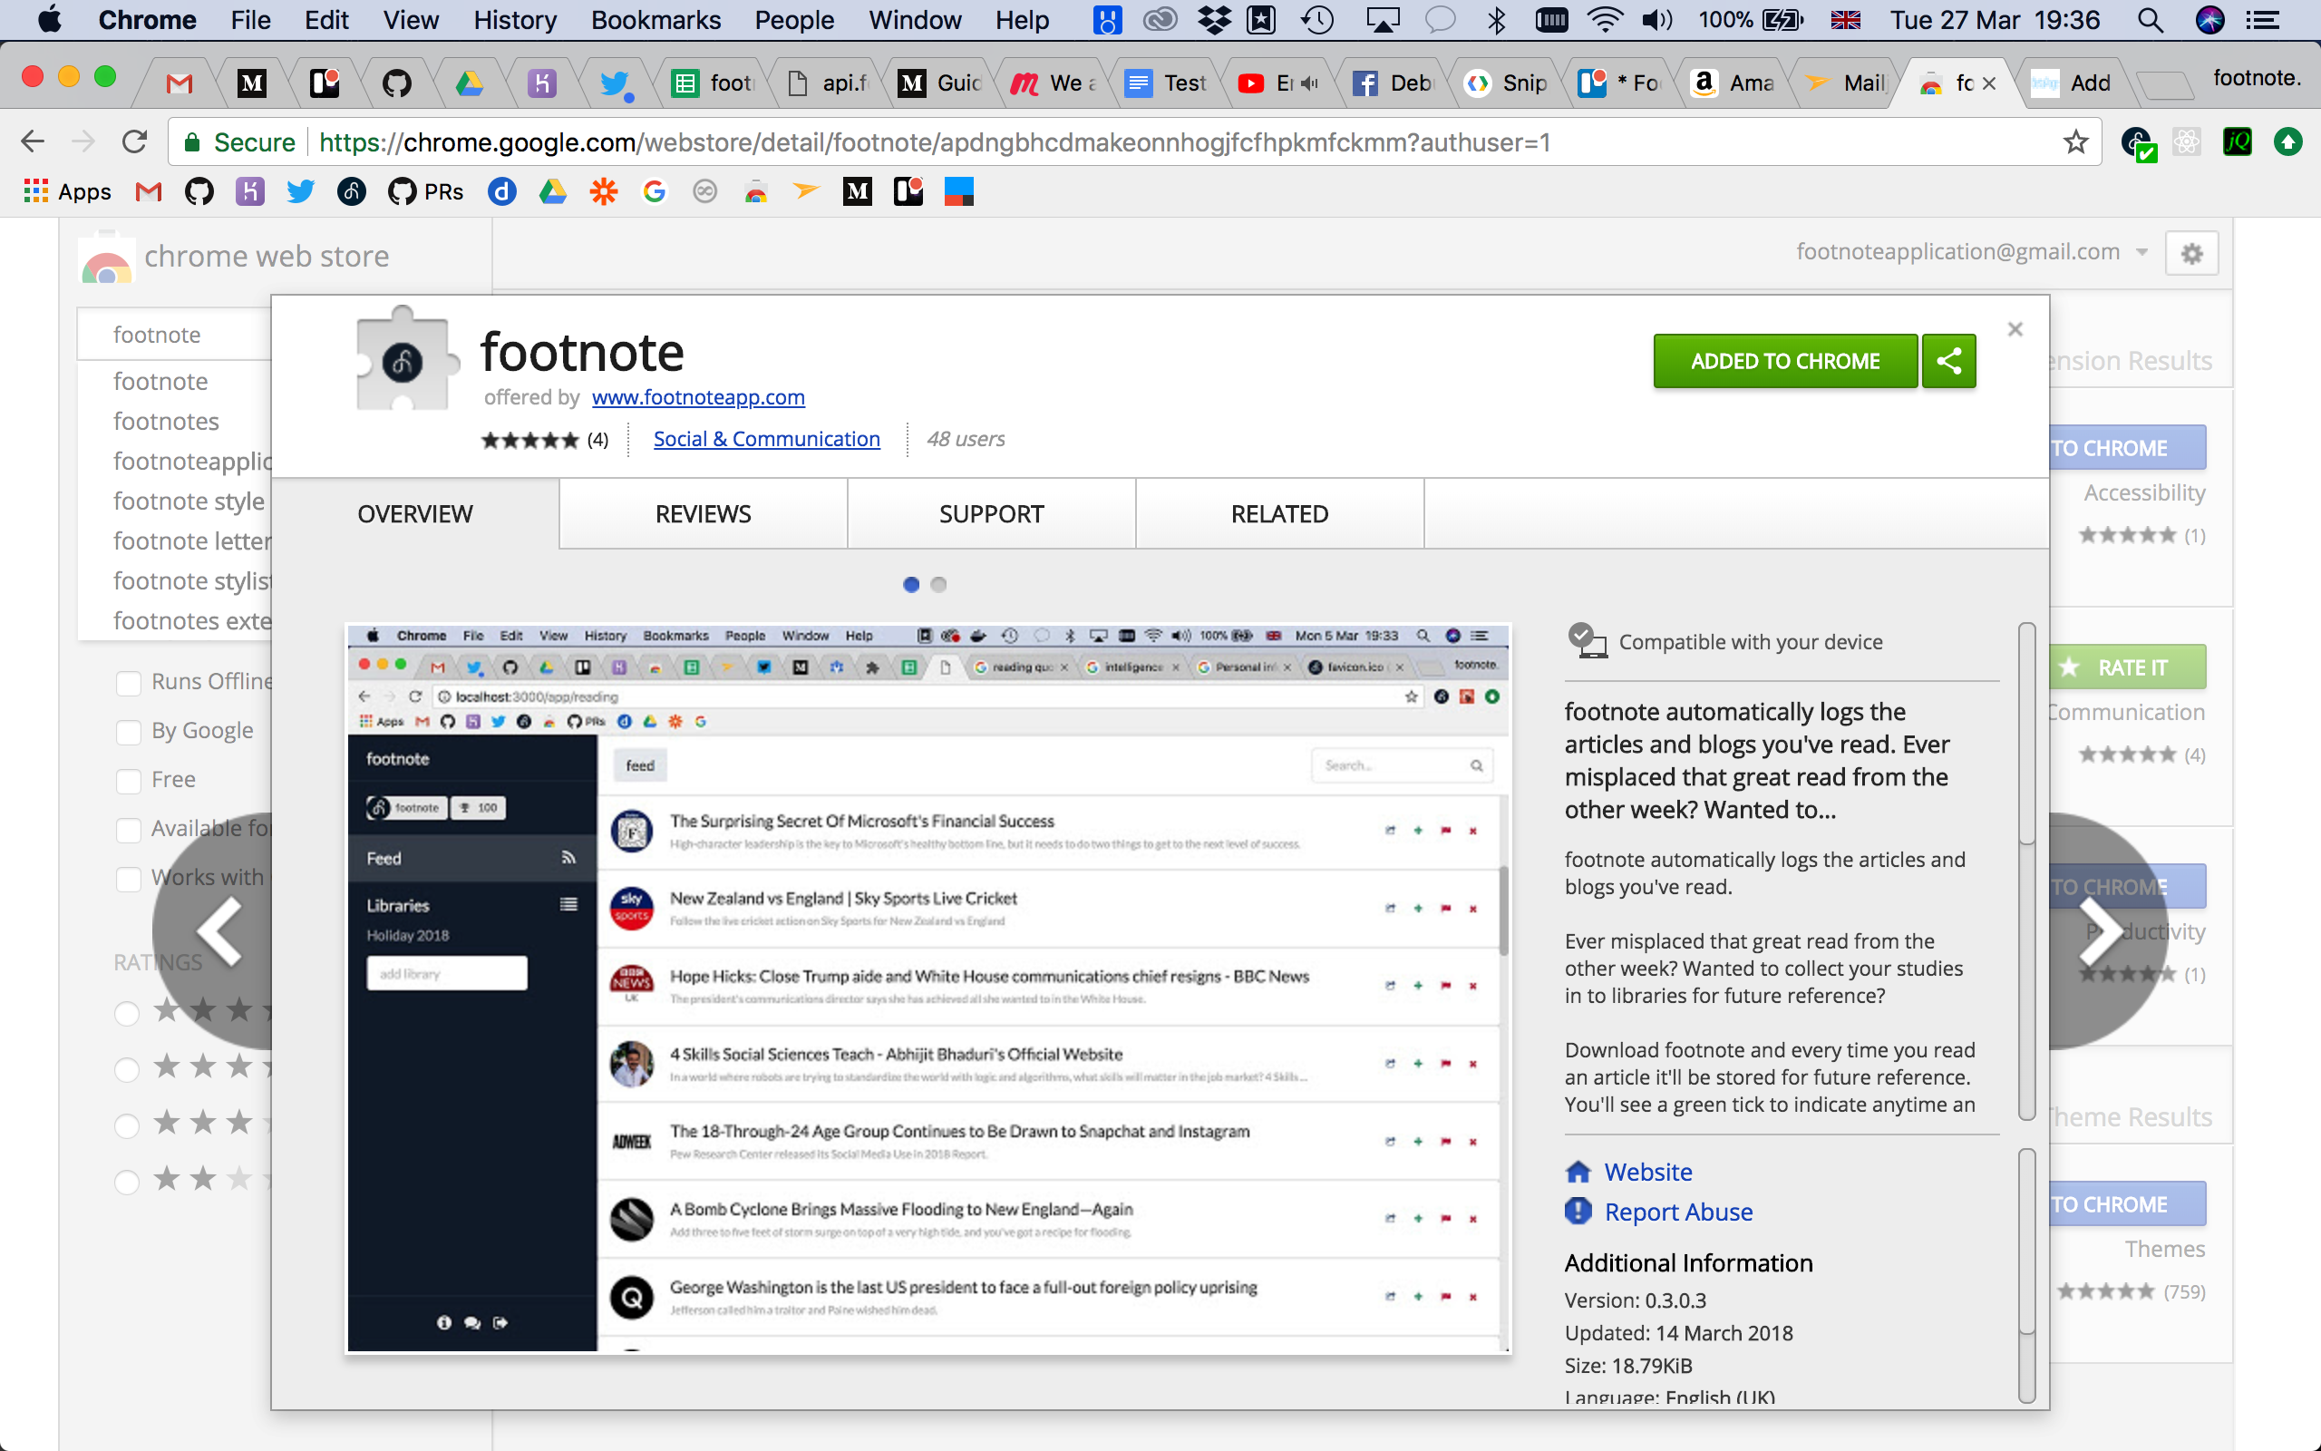The image size is (2321, 1451).
Task: Toggle the Runs Offline checkbox
Action: click(129, 682)
